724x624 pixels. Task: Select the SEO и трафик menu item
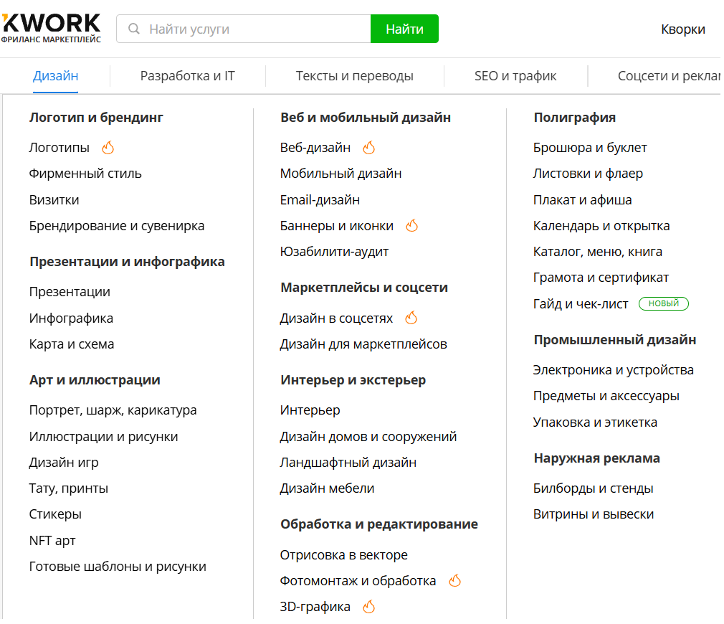515,74
